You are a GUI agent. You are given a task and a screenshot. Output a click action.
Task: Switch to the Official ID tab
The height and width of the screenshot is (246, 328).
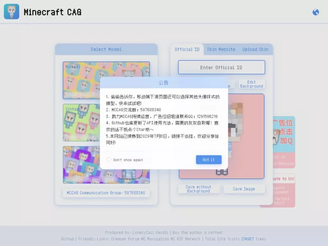pos(187,49)
